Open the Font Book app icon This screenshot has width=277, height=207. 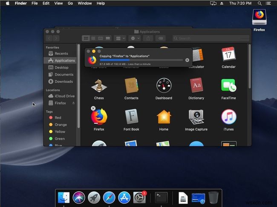131,116
